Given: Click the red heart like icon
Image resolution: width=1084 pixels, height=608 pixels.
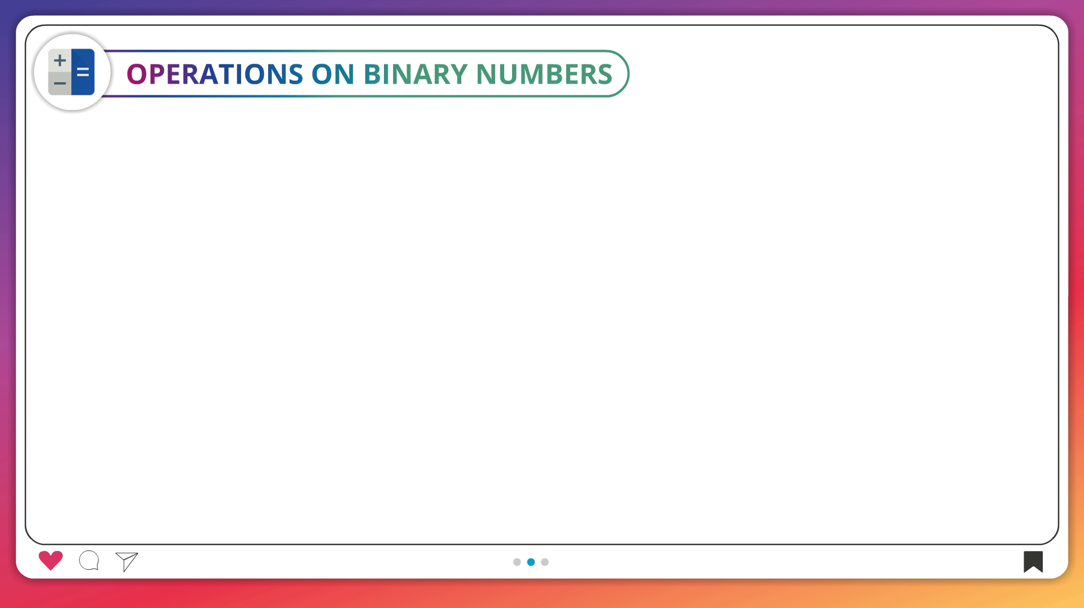Looking at the screenshot, I should [x=51, y=561].
